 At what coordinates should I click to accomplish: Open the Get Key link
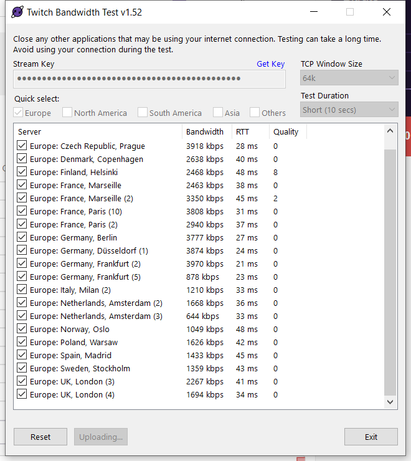[x=270, y=64]
